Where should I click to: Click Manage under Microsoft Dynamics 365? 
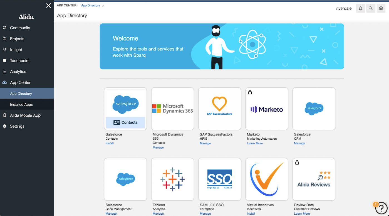click(x=158, y=147)
